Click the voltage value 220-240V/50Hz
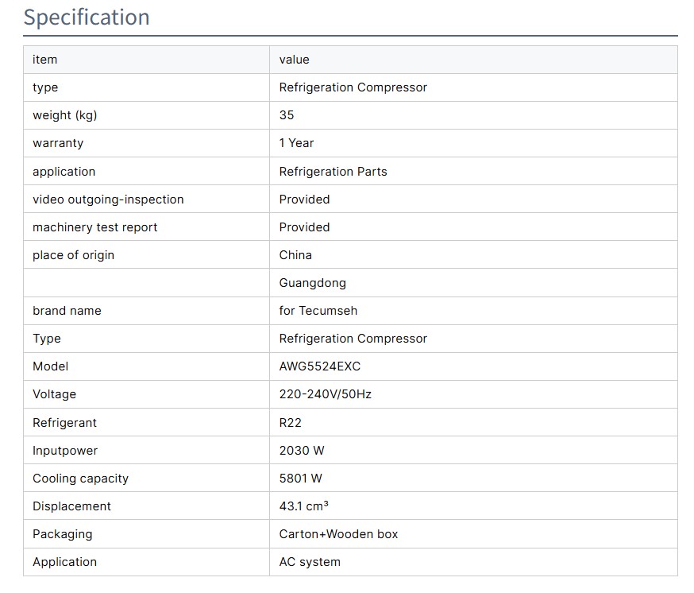694x593 pixels. (325, 394)
